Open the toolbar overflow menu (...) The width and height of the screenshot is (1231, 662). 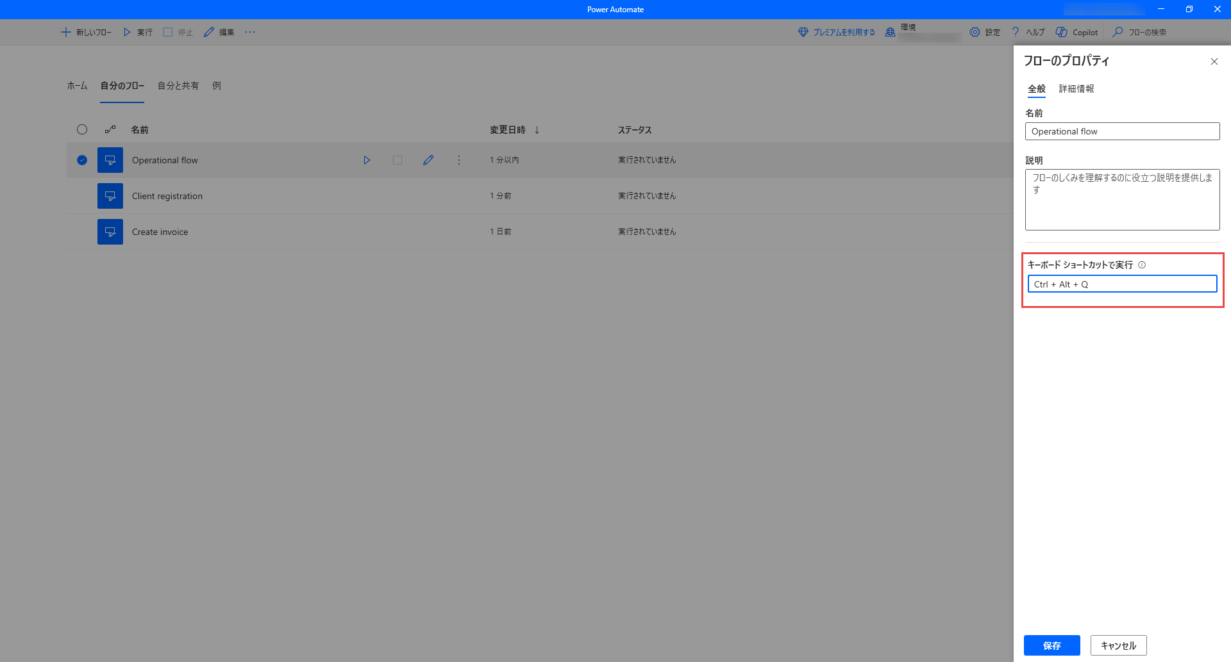pos(250,32)
